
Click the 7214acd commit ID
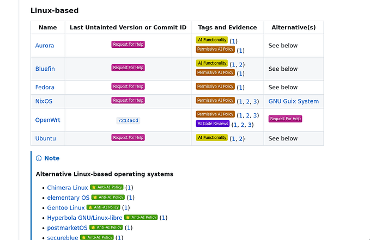[128, 120]
